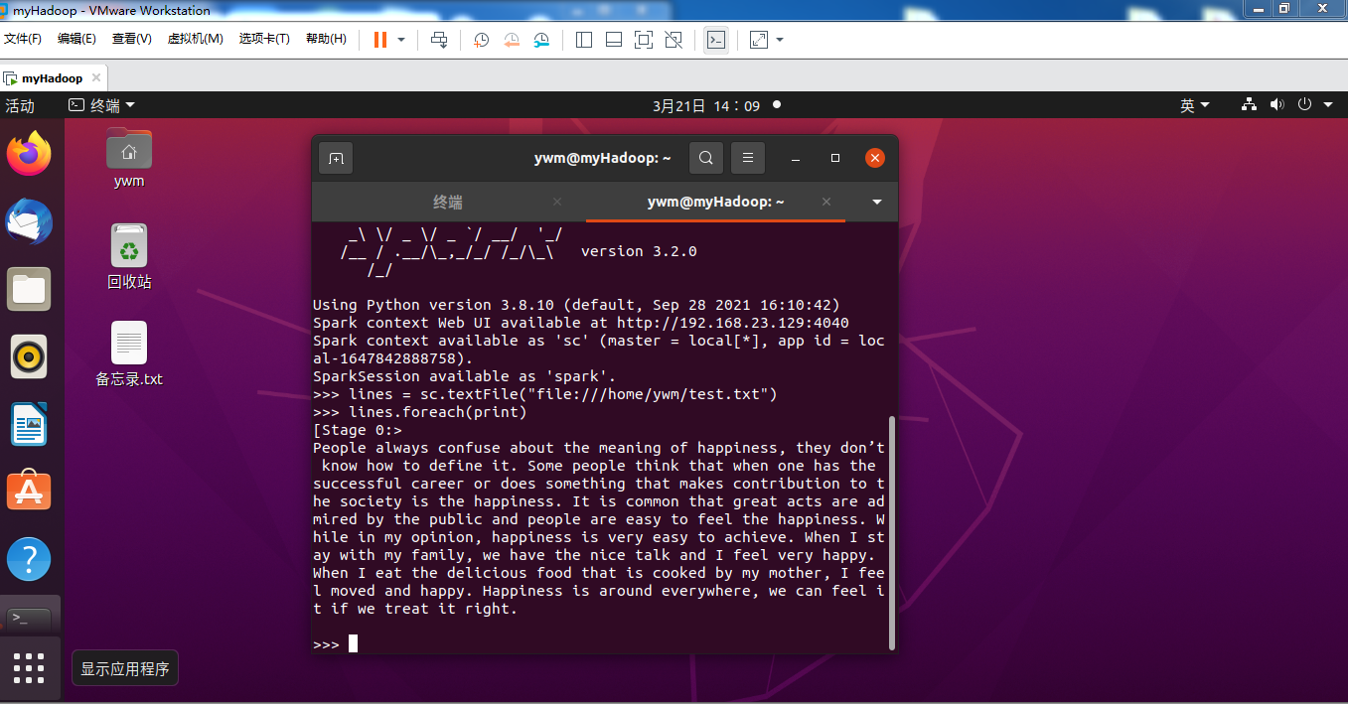Select the Terminal icon in the dock
This screenshot has width=1348, height=705.
point(30,617)
